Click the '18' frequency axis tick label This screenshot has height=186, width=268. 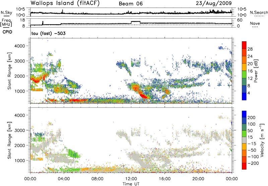click(x=22, y=20)
